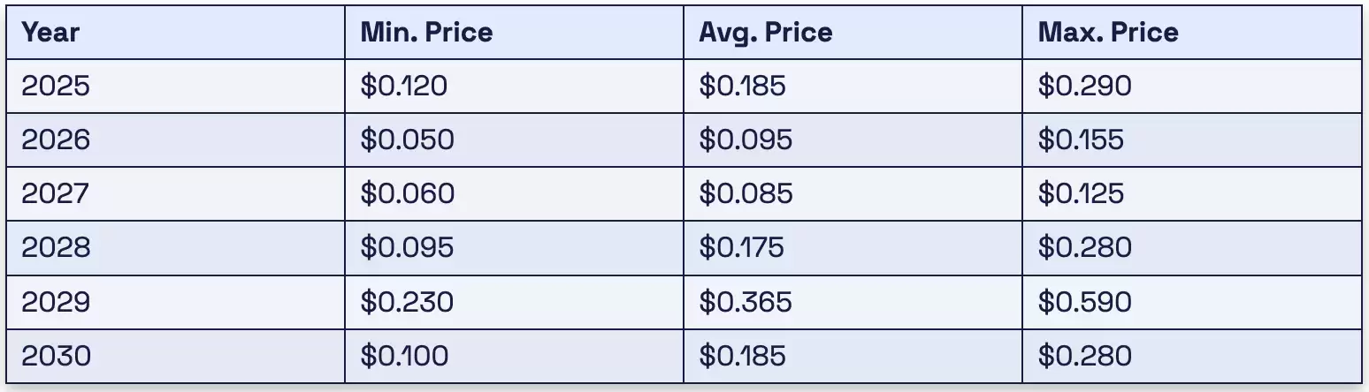Click the 2028 average price $0.175
The image size is (1369, 392).
741,247
